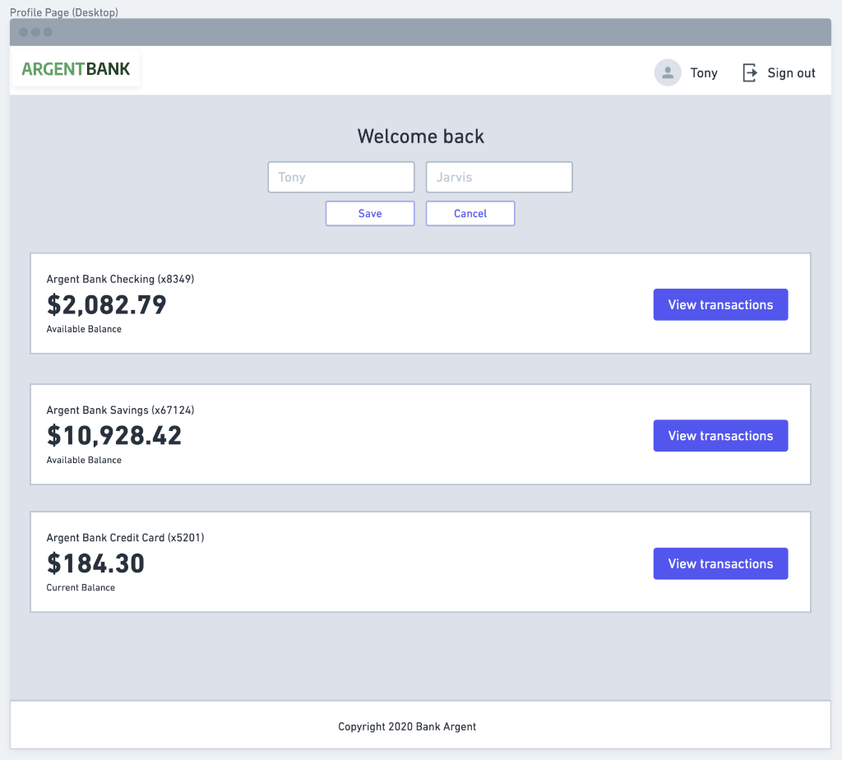Focus the first name field showing Tony
This screenshot has width=842, height=760.
pos(341,177)
